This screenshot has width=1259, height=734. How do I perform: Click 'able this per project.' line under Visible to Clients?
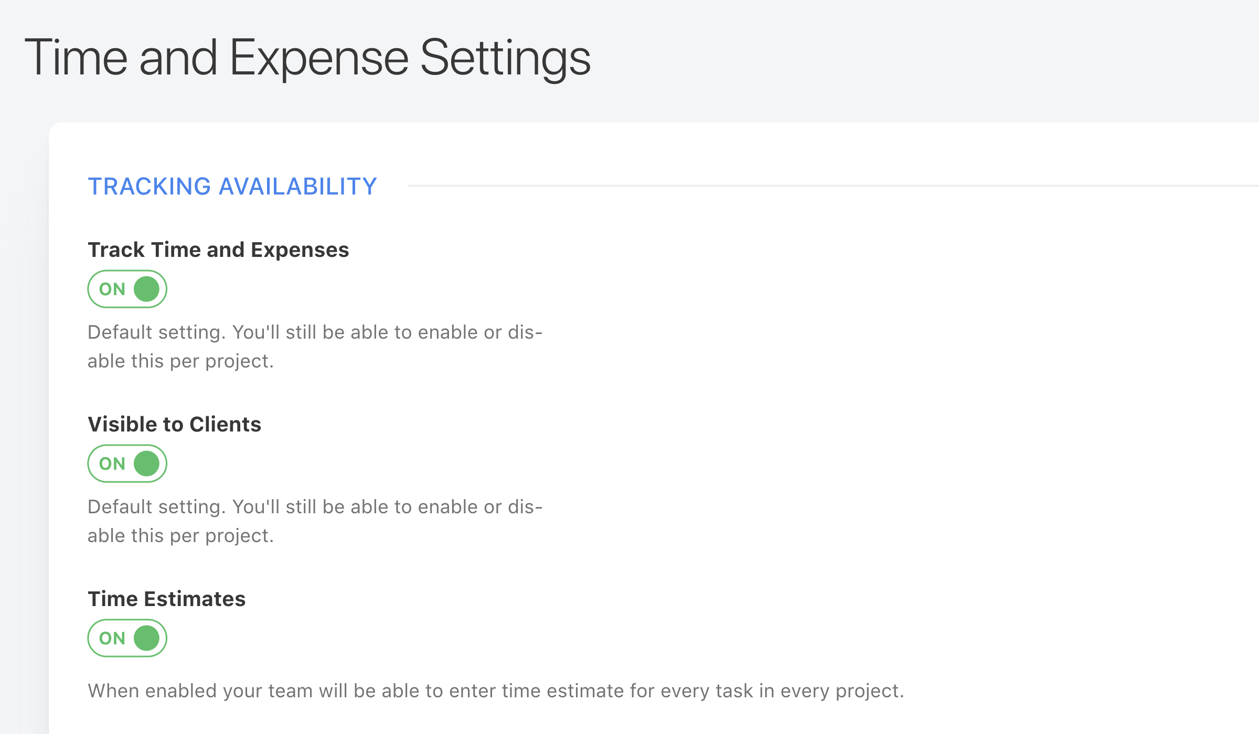coord(180,535)
